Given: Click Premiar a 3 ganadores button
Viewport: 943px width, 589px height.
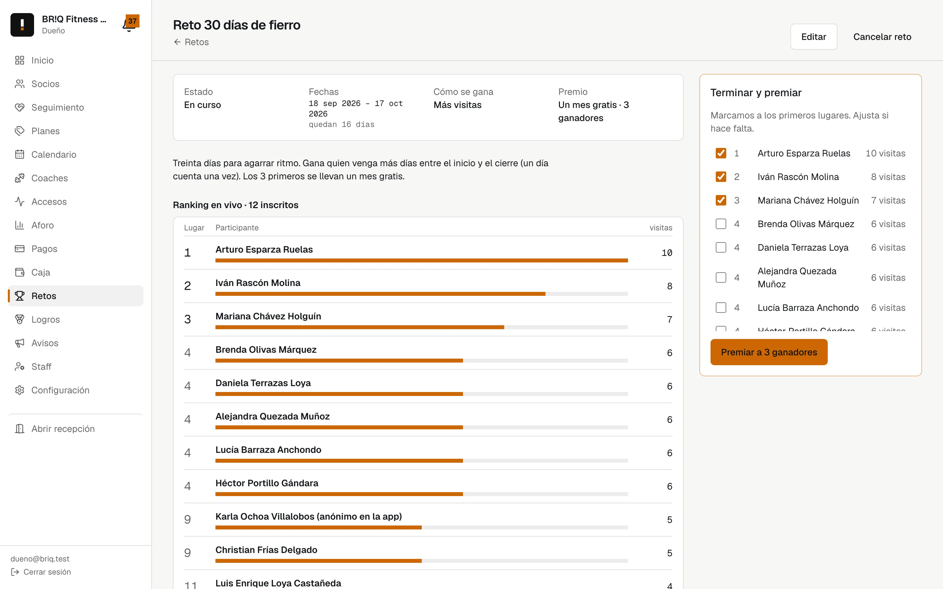Looking at the screenshot, I should (x=769, y=352).
